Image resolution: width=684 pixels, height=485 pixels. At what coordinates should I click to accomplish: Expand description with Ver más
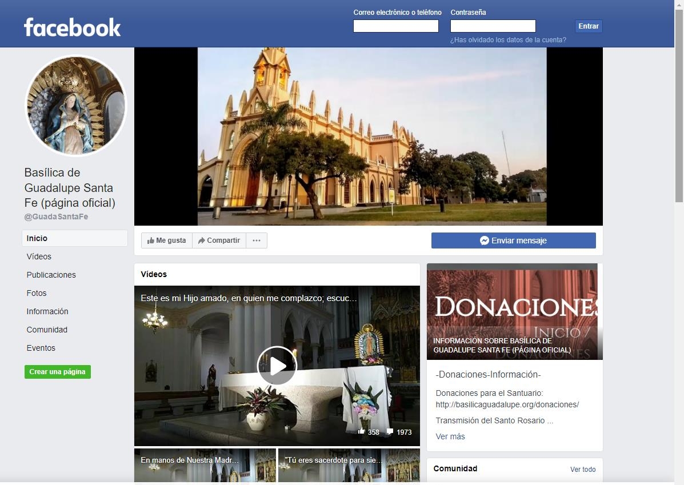click(x=450, y=436)
